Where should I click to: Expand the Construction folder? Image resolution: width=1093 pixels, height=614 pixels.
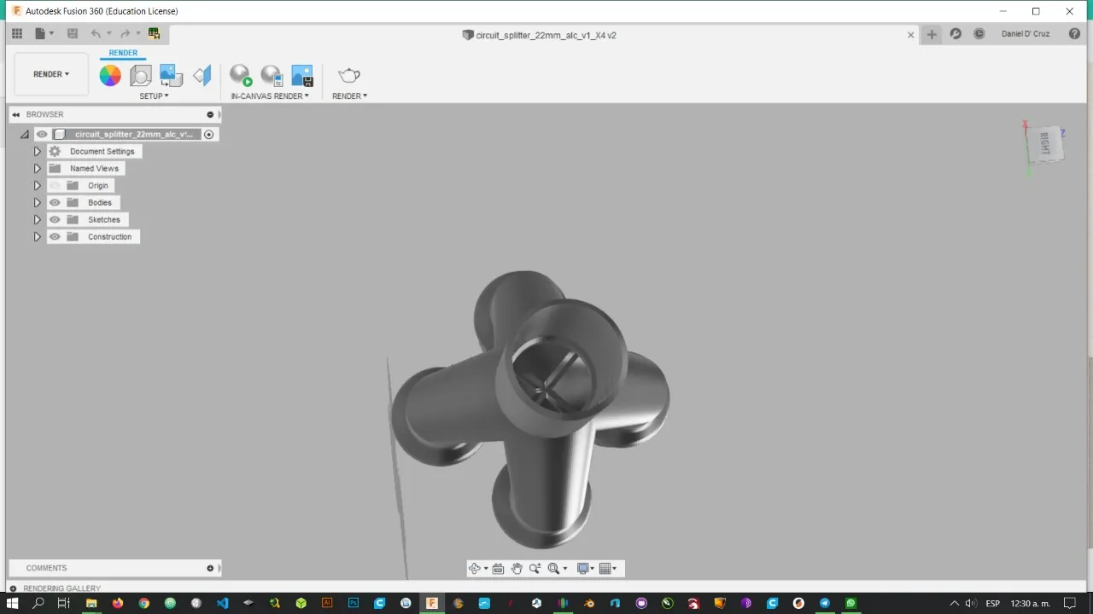tap(38, 237)
